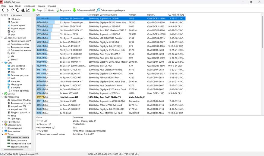Image resolution: width=264 pixels, height=156 pixels.
Task: Go up one level with Up arrow
Action: pos(13,10)
